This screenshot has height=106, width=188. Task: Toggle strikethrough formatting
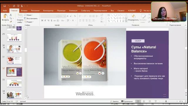(x=55, y=21)
